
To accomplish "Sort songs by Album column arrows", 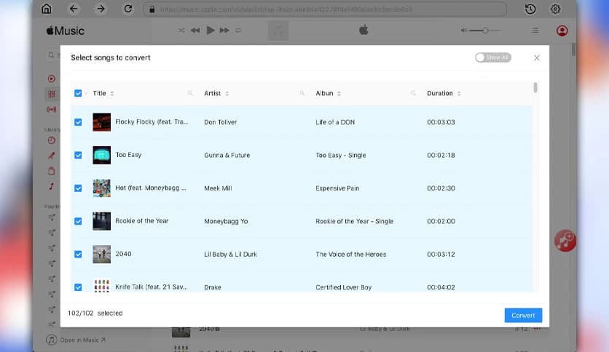I will pyautogui.click(x=339, y=93).
